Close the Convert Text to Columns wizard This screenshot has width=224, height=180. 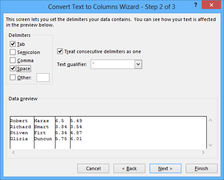(x=211, y=5)
